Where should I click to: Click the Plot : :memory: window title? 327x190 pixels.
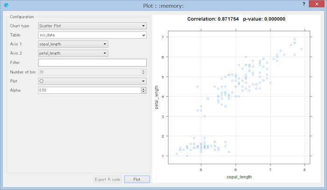click(x=163, y=6)
